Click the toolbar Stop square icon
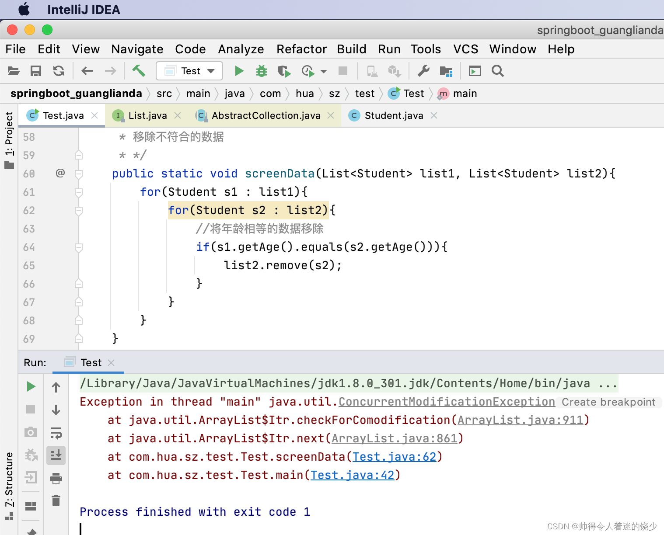664x535 pixels. click(x=343, y=71)
